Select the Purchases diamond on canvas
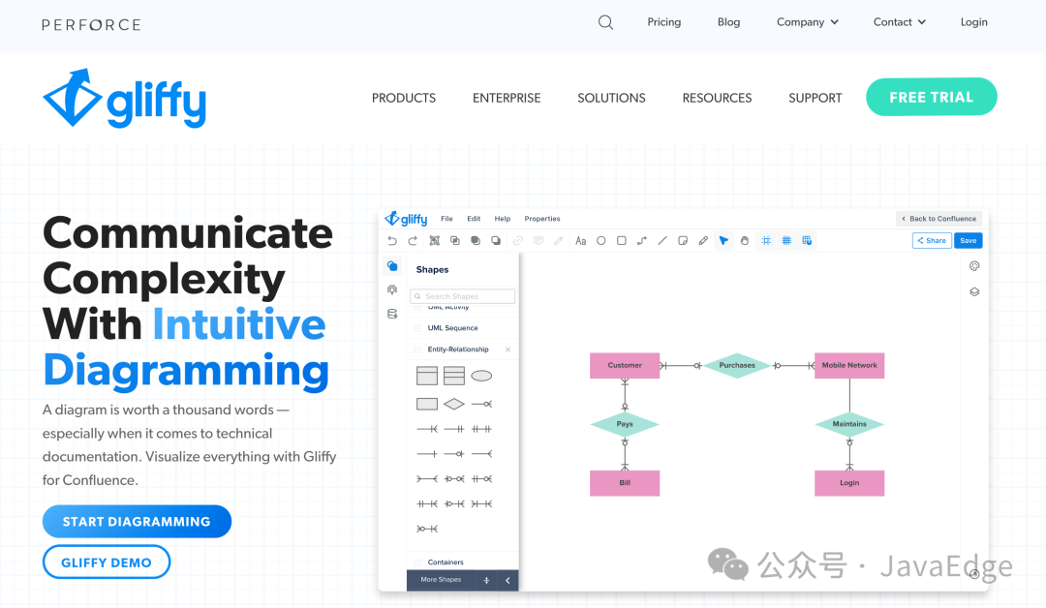The width and height of the screenshot is (1046, 608). (x=737, y=365)
